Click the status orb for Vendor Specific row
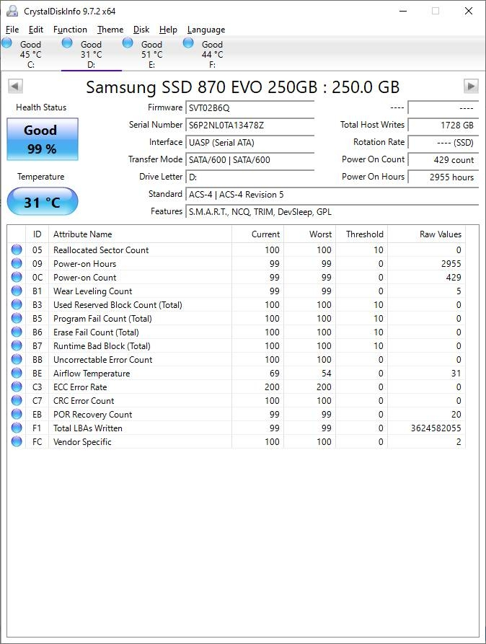This screenshot has height=644, width=486. (17, 441)
